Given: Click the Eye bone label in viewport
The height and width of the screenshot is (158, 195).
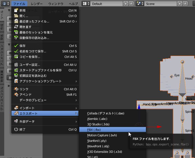Looking at the screenshot, I should (177, 75).
